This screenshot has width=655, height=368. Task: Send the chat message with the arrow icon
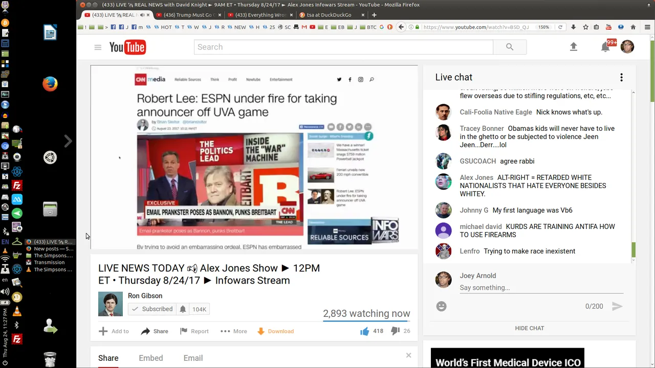click(617, 306)
